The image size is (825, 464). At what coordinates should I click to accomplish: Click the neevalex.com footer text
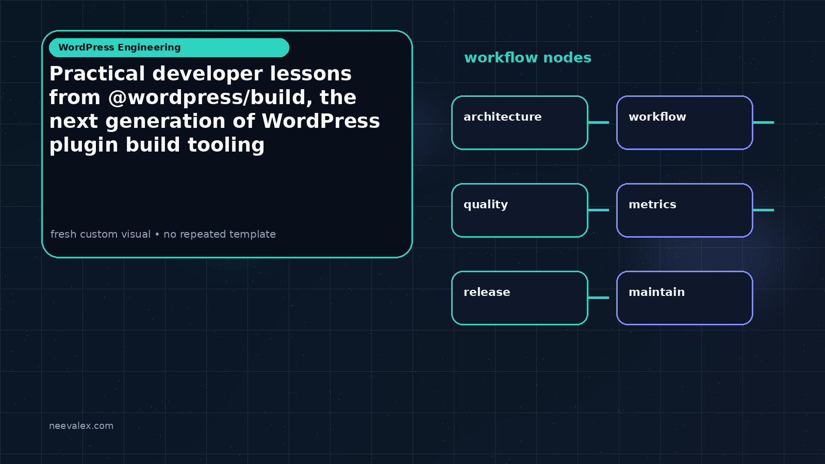(x=81, y=426)
